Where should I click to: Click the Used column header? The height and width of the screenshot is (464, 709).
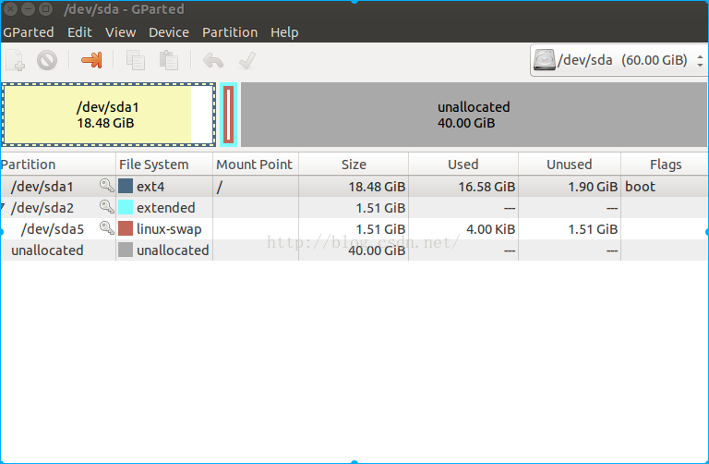click(463, 165)
